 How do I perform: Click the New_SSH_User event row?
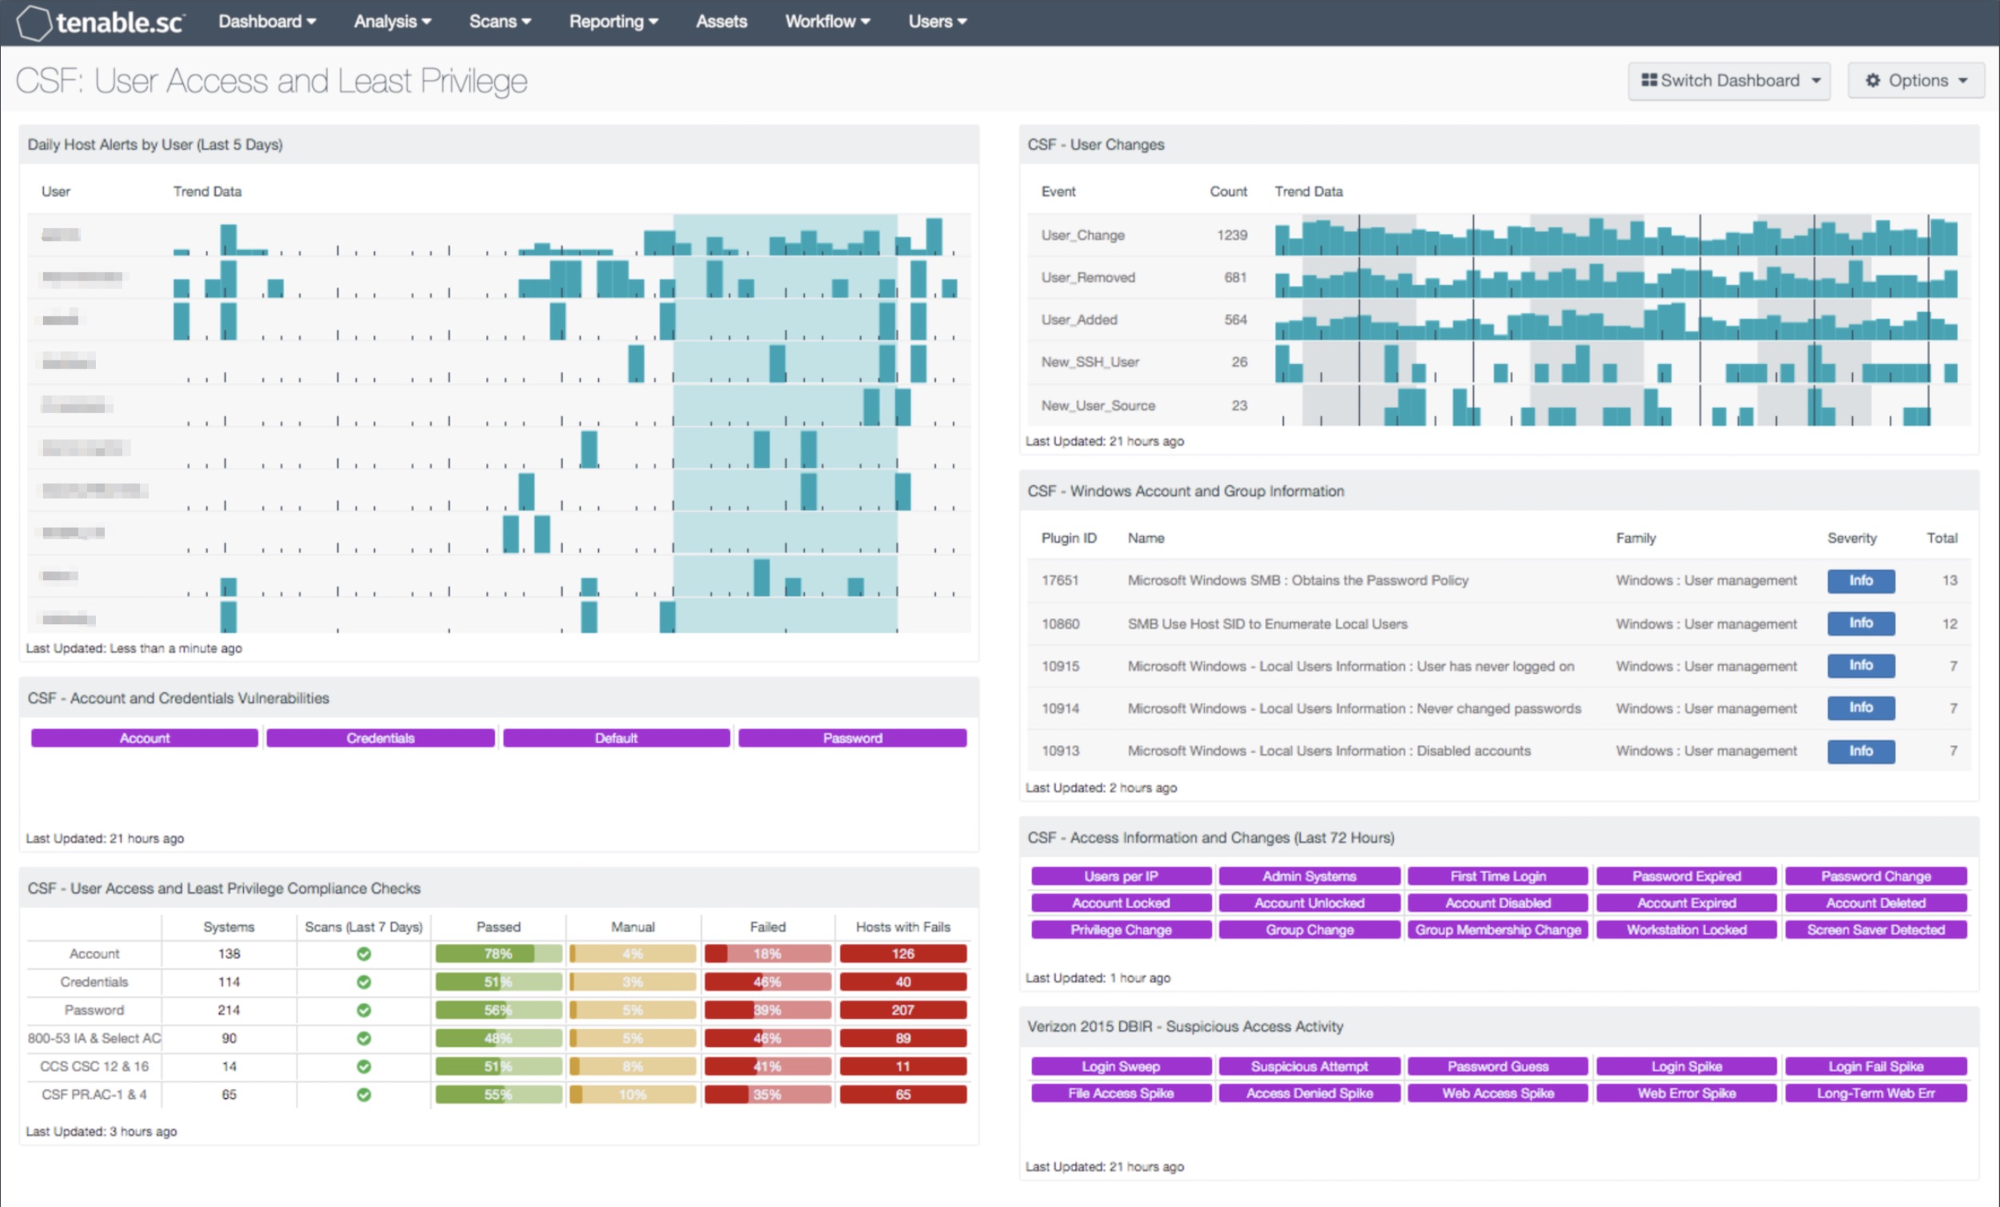click(1499, 362)
